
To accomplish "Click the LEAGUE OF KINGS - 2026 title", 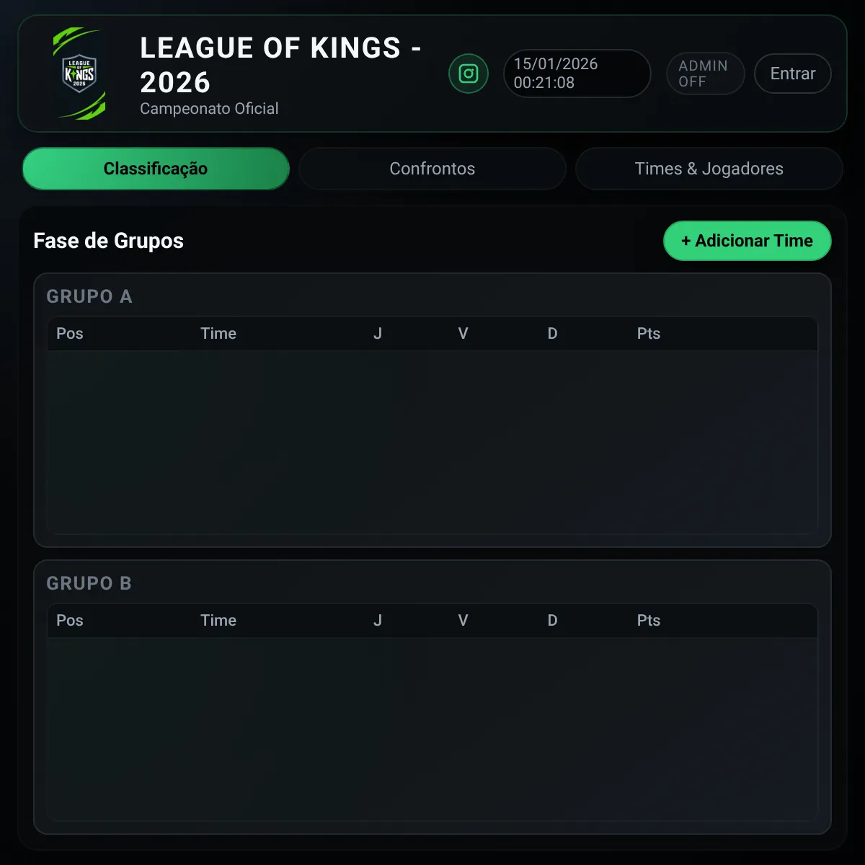I will [281, 65].
